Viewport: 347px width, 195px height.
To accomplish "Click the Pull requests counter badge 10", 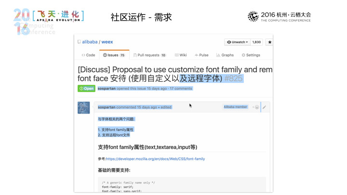I will coord(163,55).
